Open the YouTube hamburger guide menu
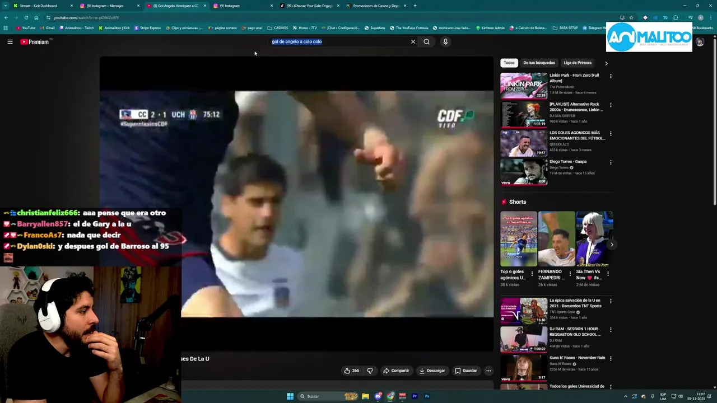 10,41
